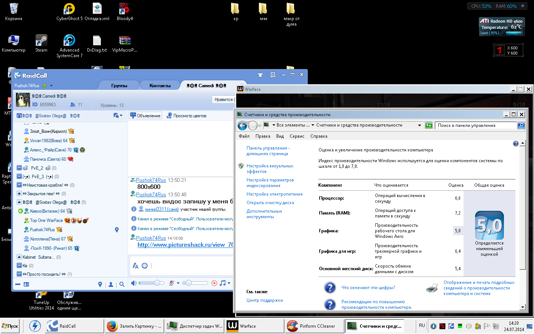Viewport: 534px width, 334px height.
Task: Open the Открыть очистку диска link
Action: coord(270,203)
